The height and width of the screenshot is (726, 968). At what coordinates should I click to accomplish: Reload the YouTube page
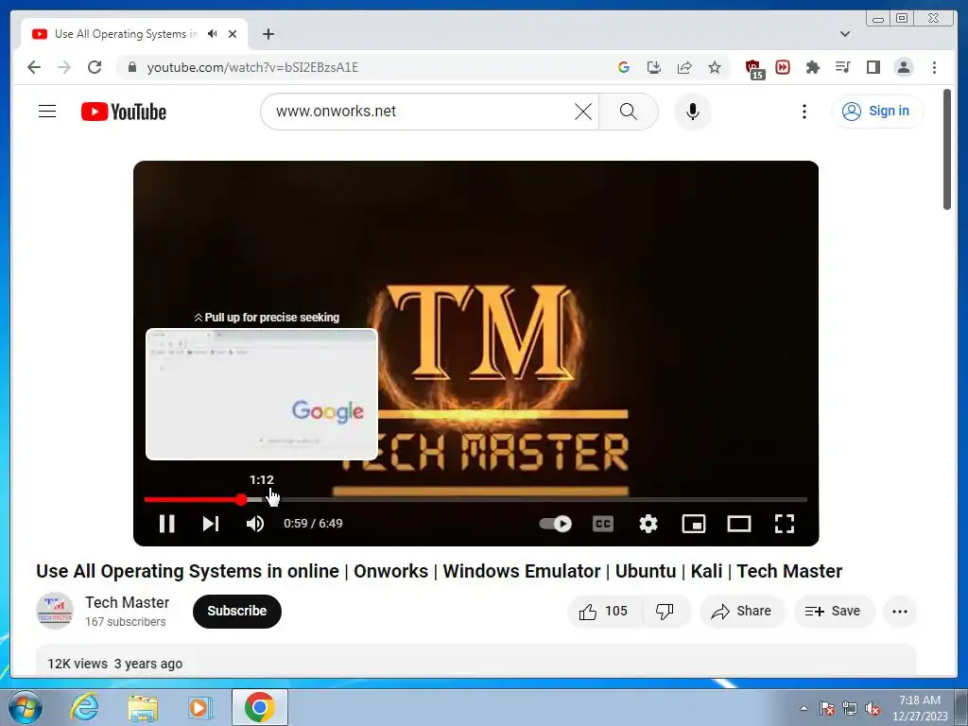[x=95, y=67]
